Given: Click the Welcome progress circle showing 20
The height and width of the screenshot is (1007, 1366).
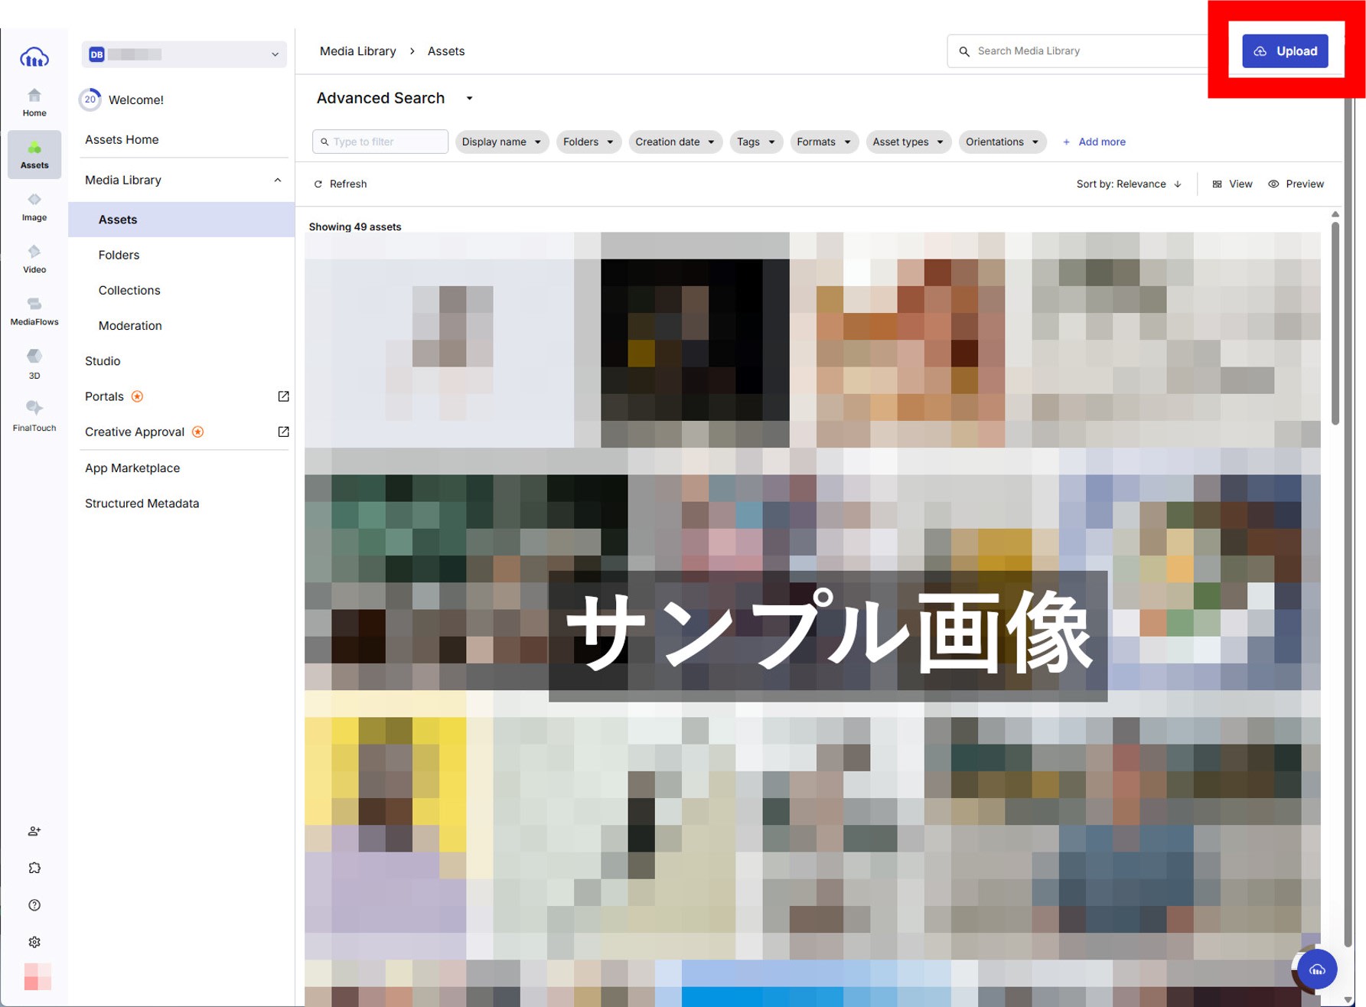Looking at the screenshot, I should (90, 99).
